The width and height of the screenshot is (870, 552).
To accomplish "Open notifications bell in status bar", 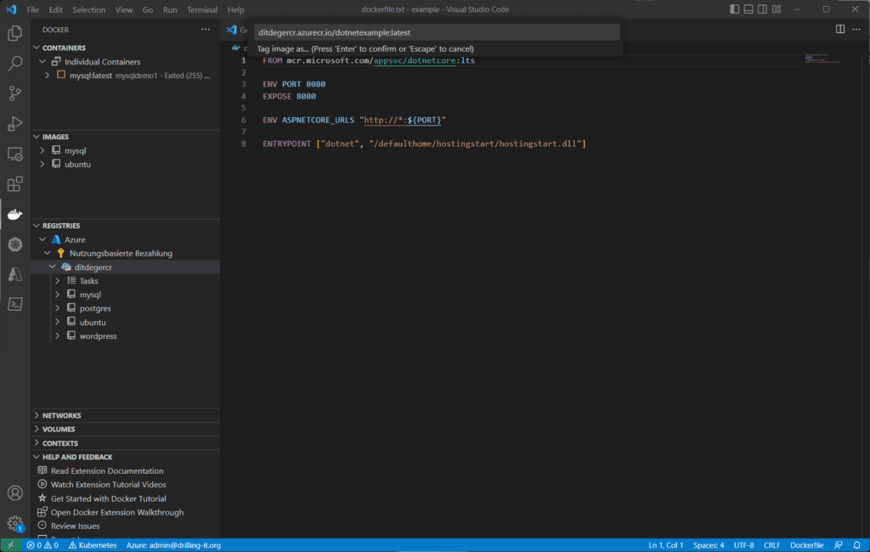I will pos(856,545).
